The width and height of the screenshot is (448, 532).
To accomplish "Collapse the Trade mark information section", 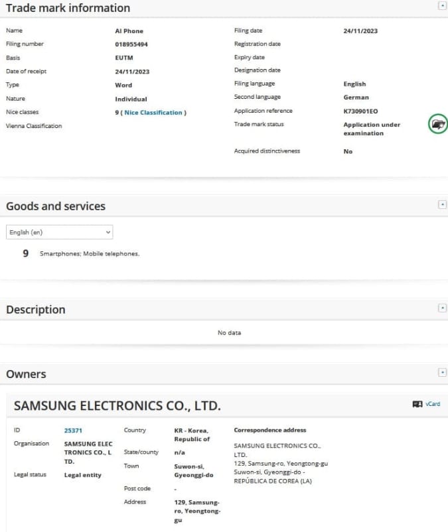I will [442, 6].
